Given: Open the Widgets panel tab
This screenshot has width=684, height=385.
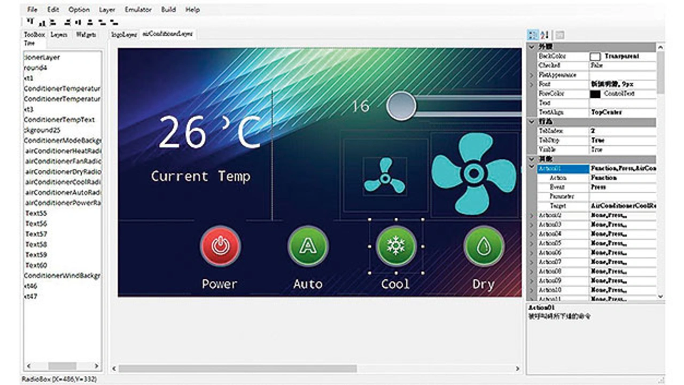Looking at the screenshot, I should pos(86,35).
